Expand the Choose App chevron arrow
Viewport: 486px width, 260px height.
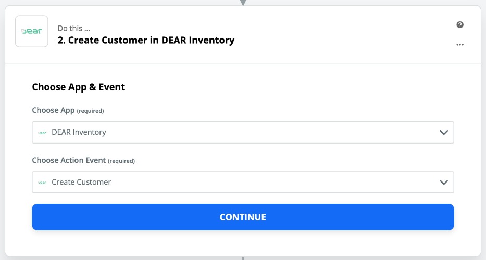(x=444, y=133)
